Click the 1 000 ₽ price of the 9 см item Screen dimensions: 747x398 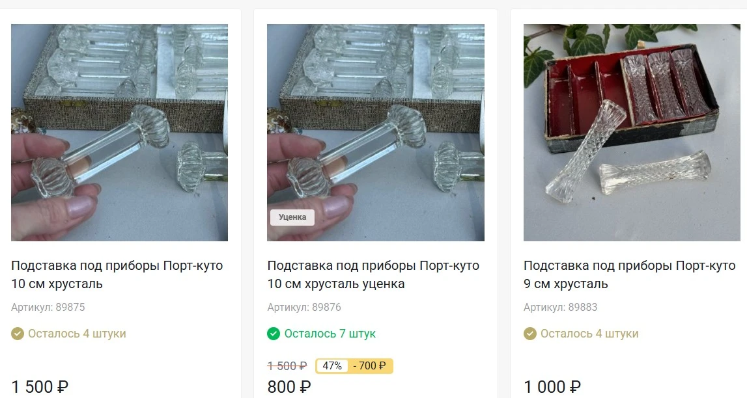tap(552, 387)
